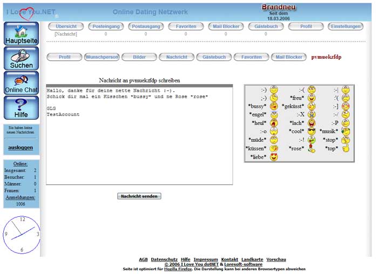The image size is (378, 274).
Task: Switch to the Einstellungen tab
Action: tap(346, 26)
